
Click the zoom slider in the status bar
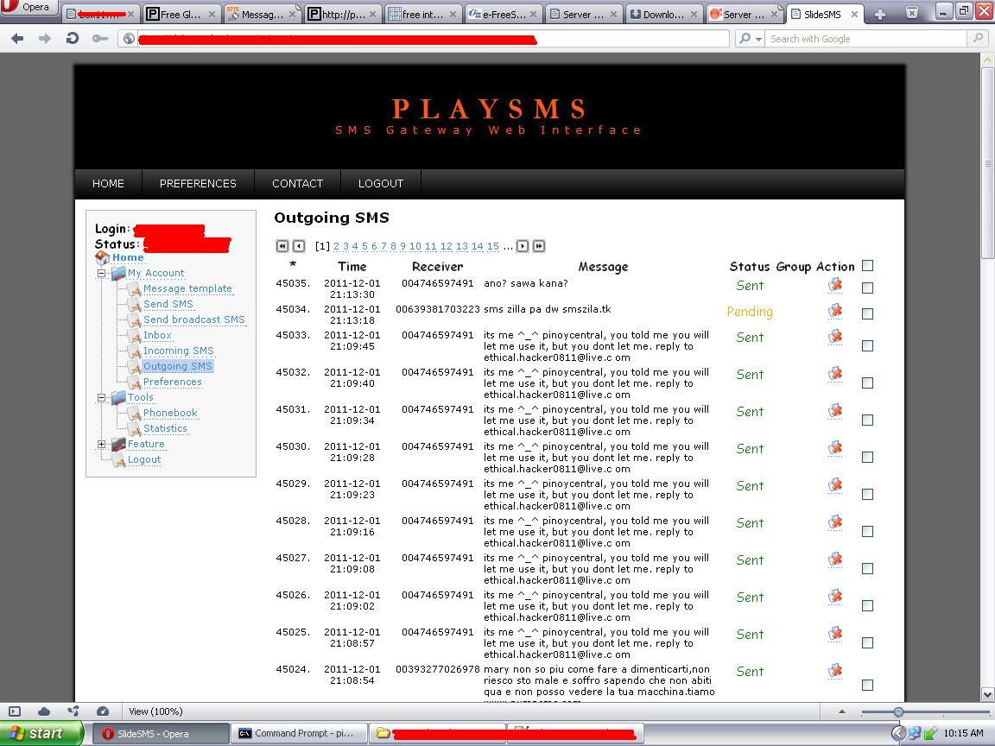click(898, 711)
